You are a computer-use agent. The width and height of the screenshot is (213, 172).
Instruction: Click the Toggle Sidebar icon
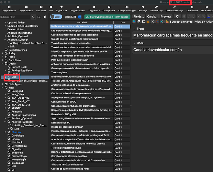click(x=26, y=7)
